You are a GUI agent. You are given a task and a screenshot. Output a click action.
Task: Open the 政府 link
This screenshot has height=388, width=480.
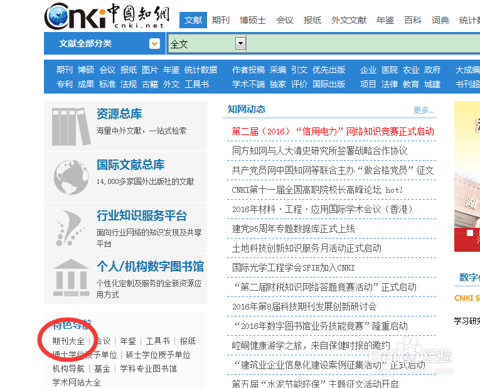pyautogui.click(x=432, y=70)
